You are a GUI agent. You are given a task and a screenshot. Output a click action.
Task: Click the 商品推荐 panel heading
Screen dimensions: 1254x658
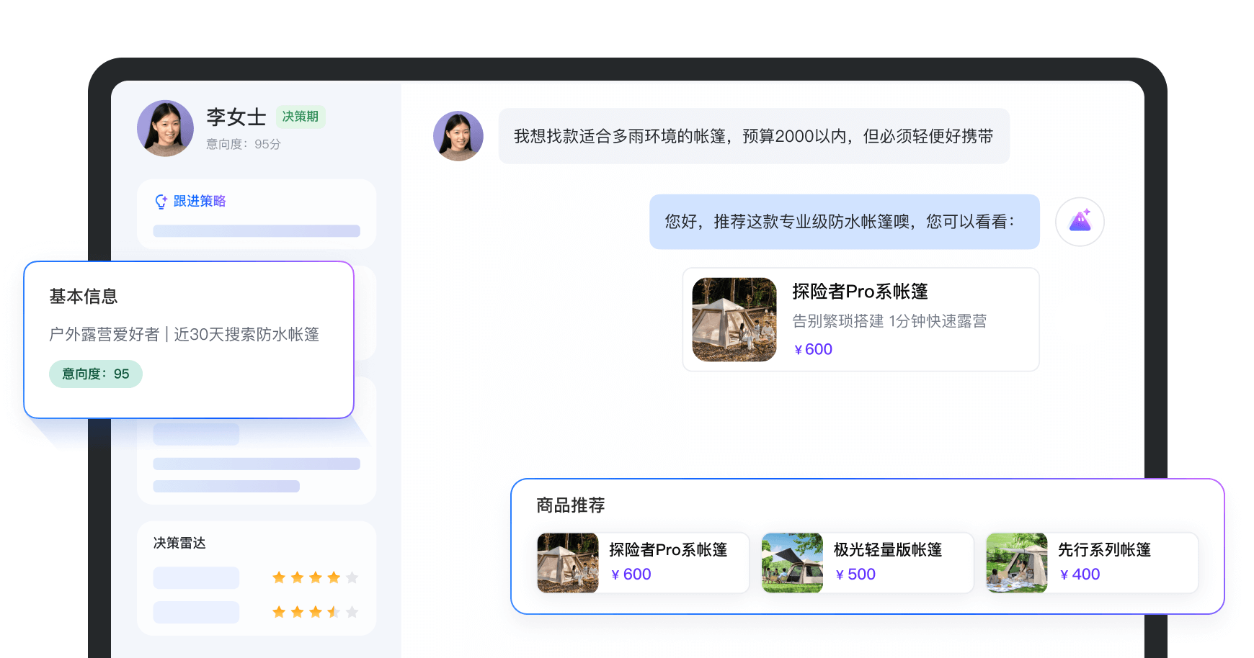(x=571, y=505)
